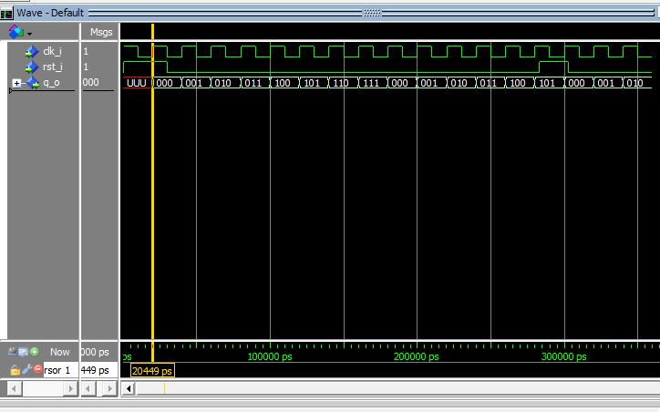The width and height of the screenshot is (660, 412).
Task: Click the right arrow of the Msgs pane scrollbar
Action: (110, 388)
